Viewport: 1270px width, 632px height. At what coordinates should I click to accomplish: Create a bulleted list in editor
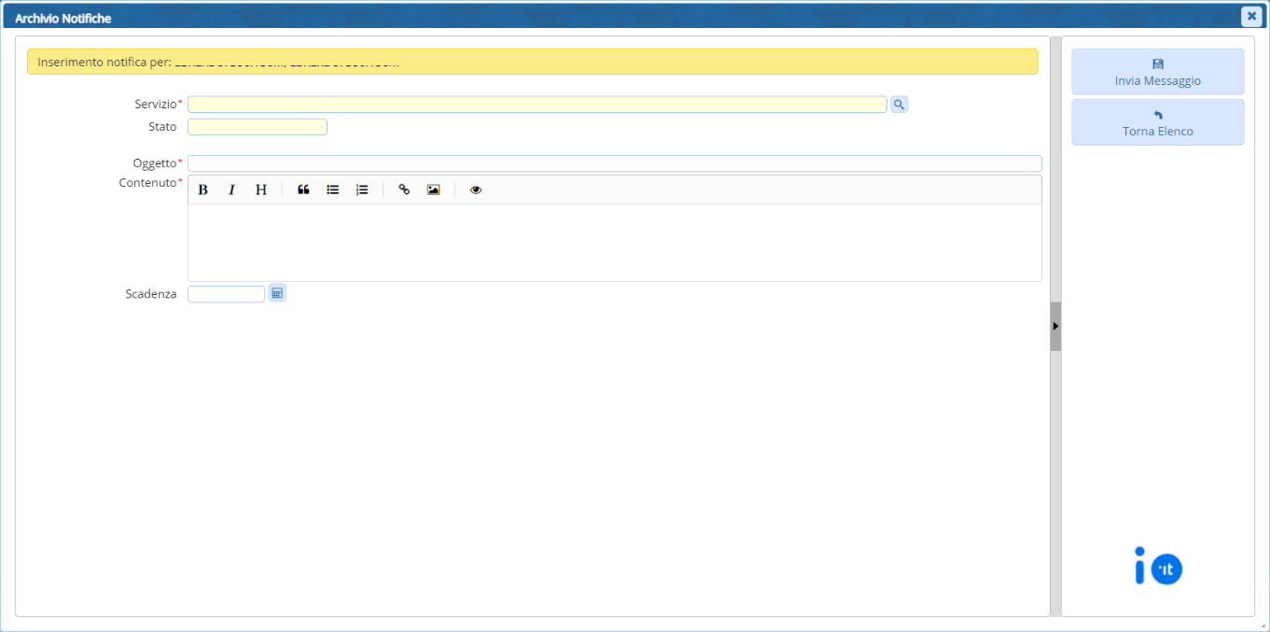pyautogui.click(x=332, y=190)
